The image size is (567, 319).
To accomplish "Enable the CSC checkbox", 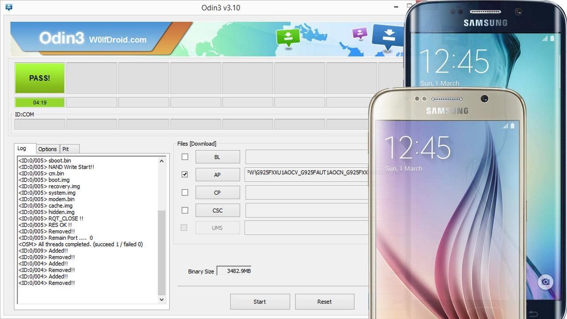I will [x=184, y=210].
